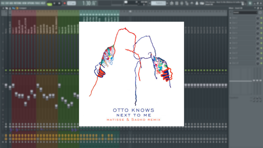Open the EDIT menu

coord(7,3)
